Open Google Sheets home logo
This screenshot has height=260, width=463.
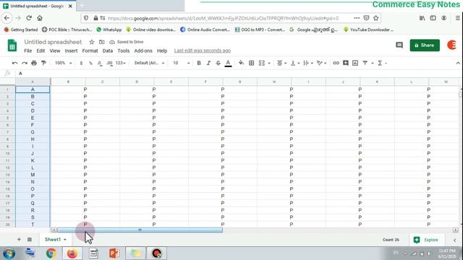[x=12, y=45]
